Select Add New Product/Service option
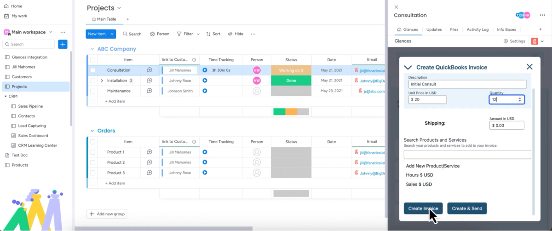Screen dimensions: 552x231 (x=433, y=166)
